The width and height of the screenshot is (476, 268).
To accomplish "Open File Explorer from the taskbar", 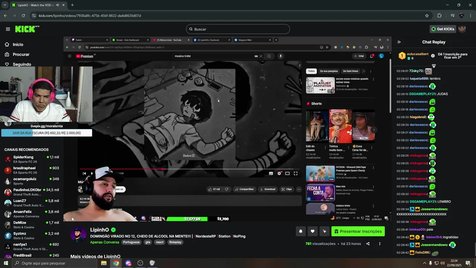I will pos(104,263).
